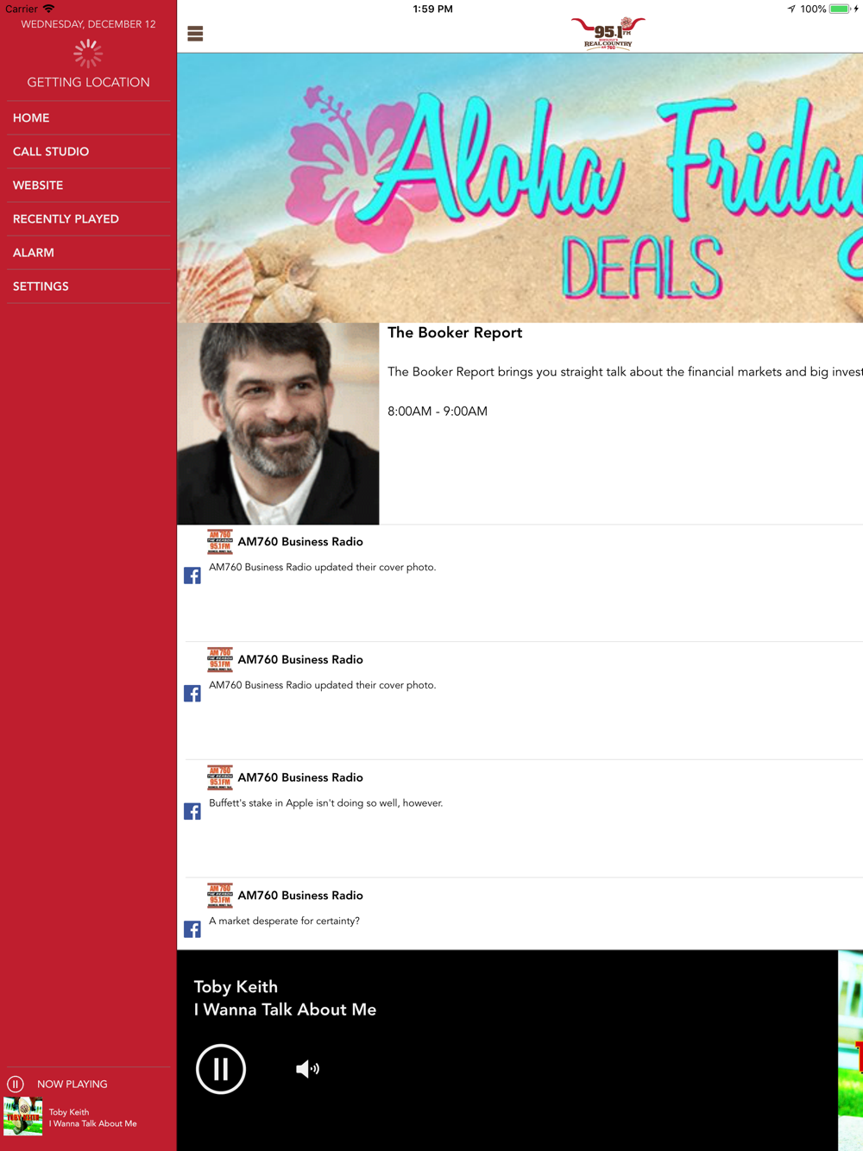Image resolution: width=863 pixels, height=1151 pixels.
Task: Tap the Getting Location status text
Action: click(88, 83)
